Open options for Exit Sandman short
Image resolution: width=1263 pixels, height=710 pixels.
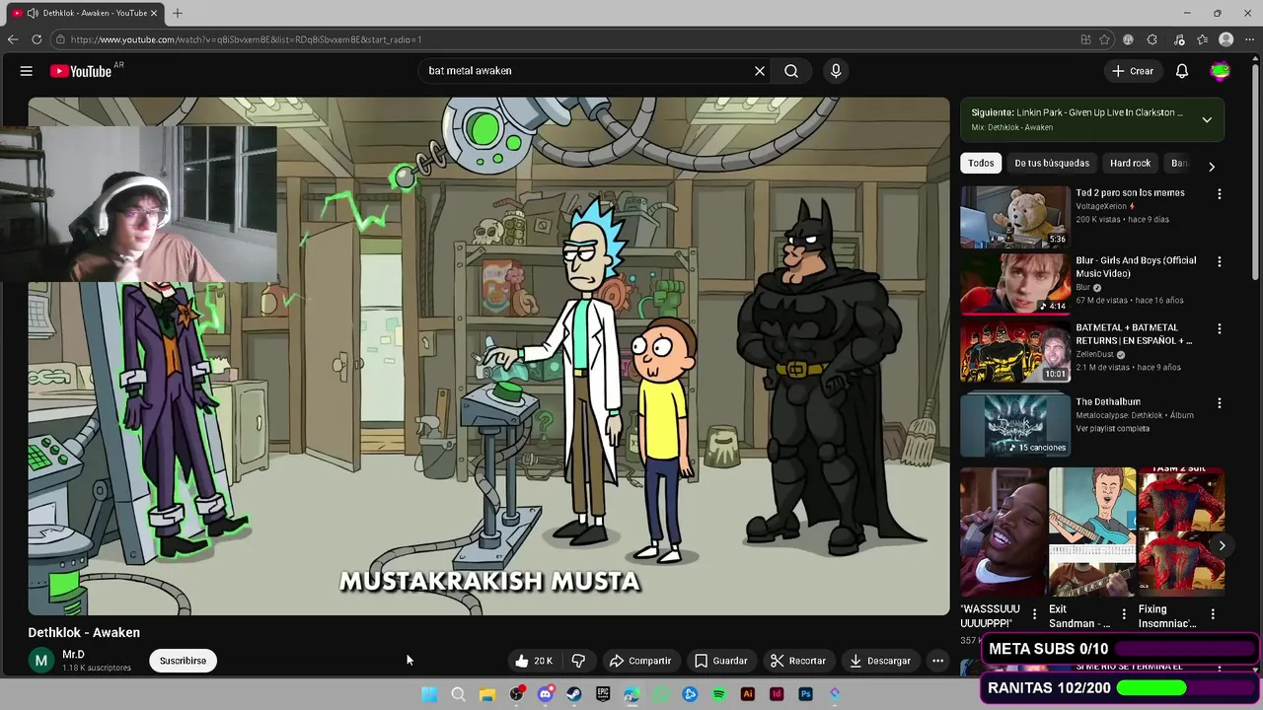click(1123, 614)
